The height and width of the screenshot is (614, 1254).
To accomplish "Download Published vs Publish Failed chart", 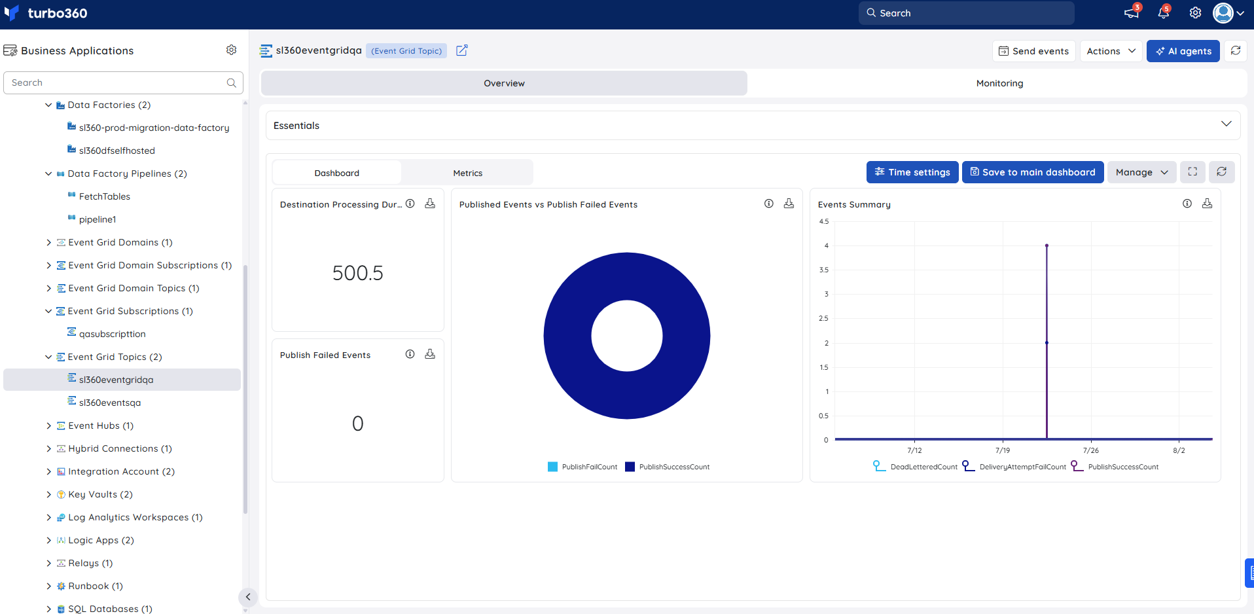I will point(789,204).
